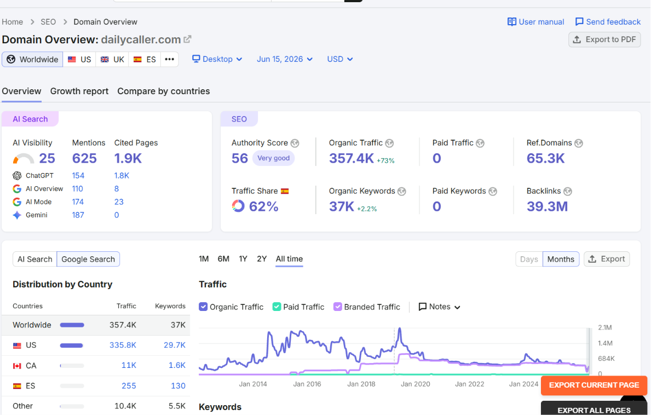Click the Traffic Share donut chart icon

238,206
